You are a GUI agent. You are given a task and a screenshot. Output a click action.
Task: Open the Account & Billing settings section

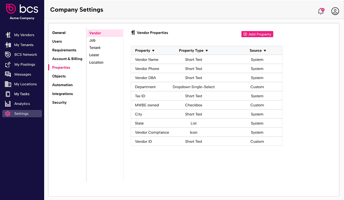click(67, 59)
